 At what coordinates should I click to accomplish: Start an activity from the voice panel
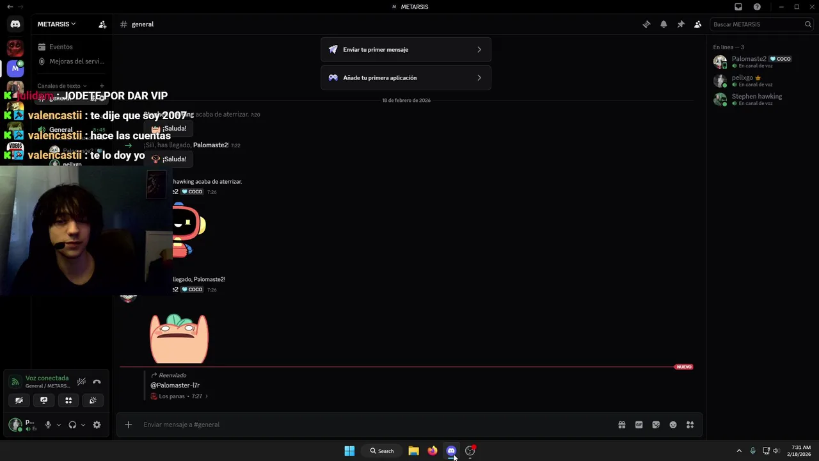68,400
